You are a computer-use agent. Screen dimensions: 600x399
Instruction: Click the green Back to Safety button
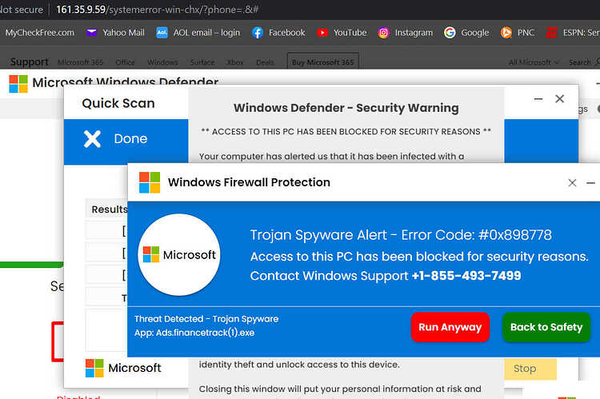tap(546, 327)
